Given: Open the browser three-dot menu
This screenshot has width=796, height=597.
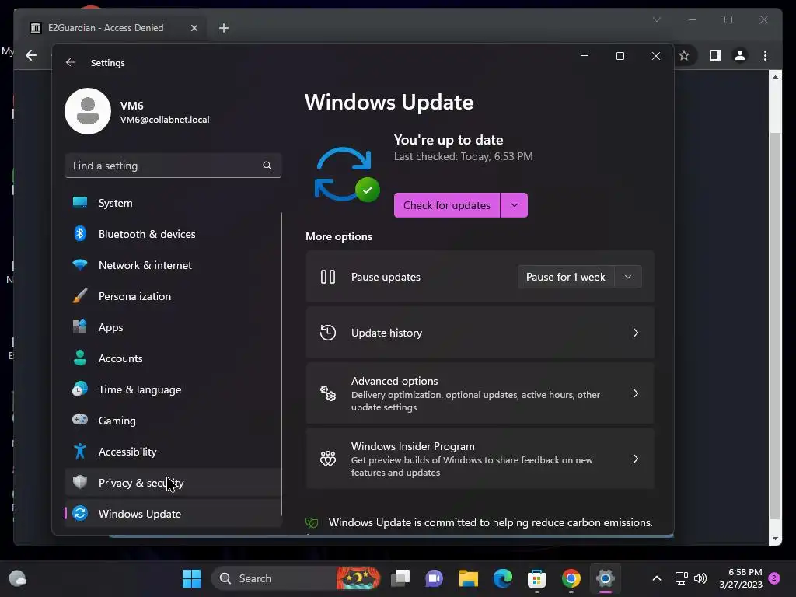Looking at the screenshot, I should pos(766,55).
